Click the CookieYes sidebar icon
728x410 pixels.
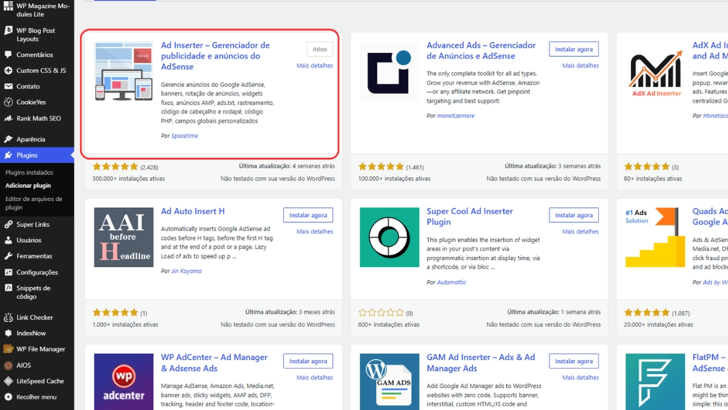[x=8, y=102]
